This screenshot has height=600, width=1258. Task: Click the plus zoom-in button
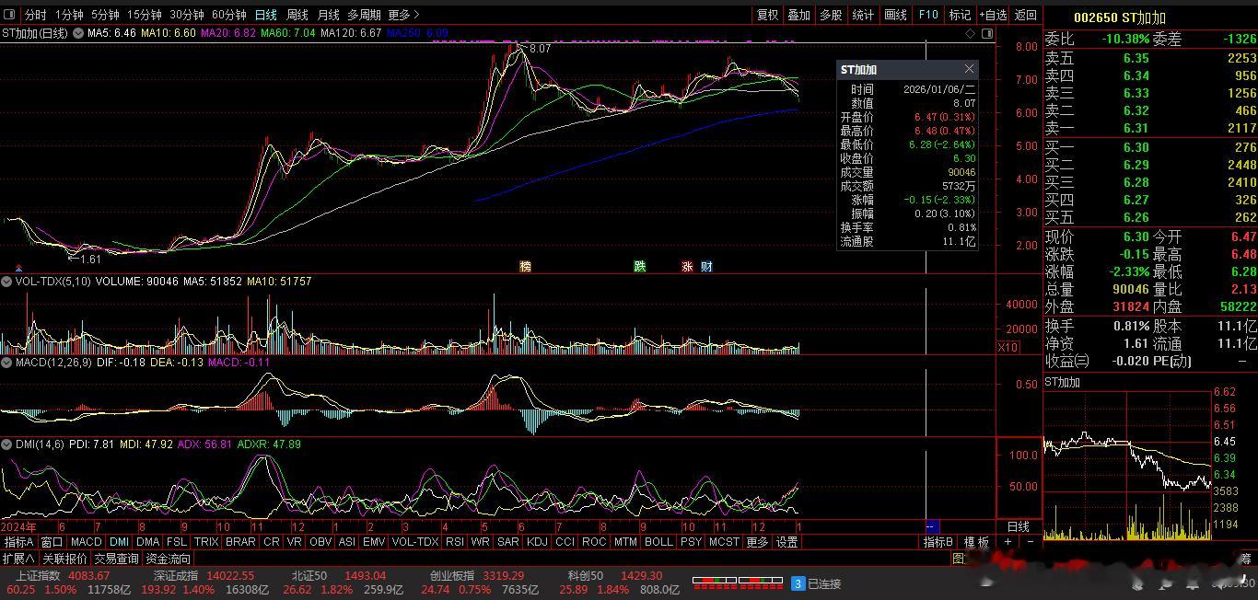point(1008,542)
